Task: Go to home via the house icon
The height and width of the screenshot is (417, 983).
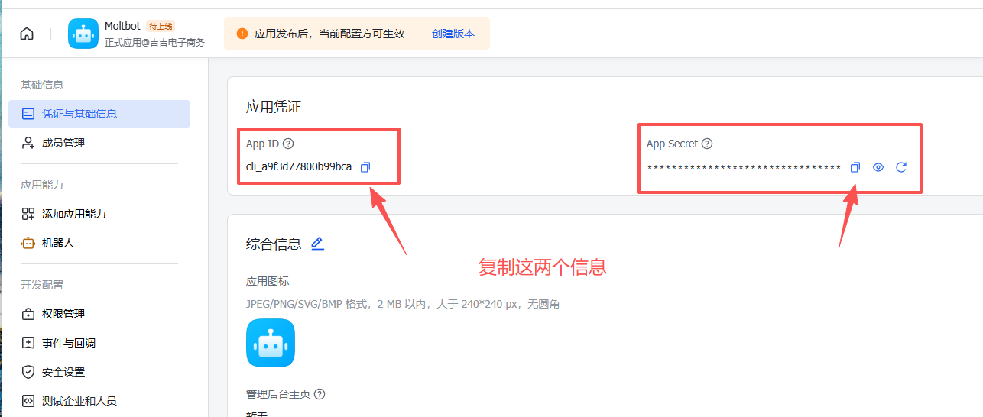Action: 27,34
